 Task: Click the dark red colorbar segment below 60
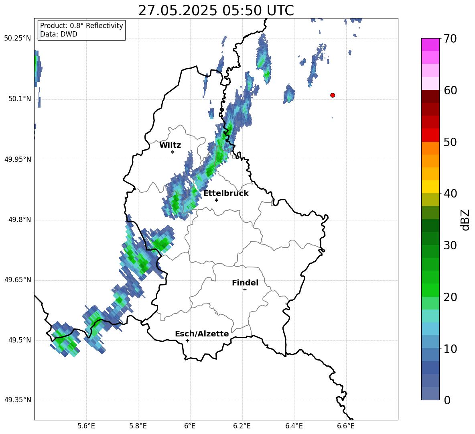pos(430,96)
